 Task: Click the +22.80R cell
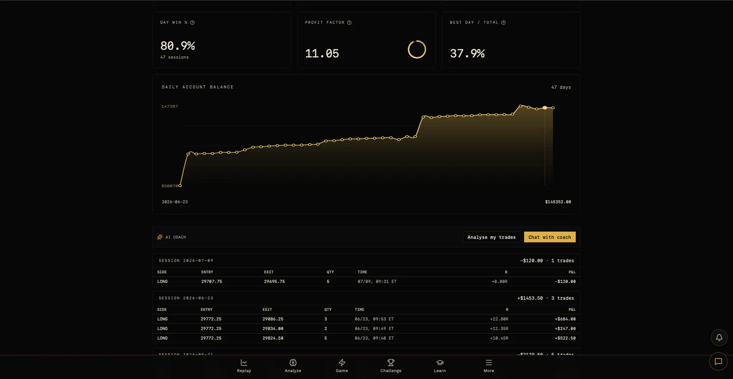(x=499, y=319)
